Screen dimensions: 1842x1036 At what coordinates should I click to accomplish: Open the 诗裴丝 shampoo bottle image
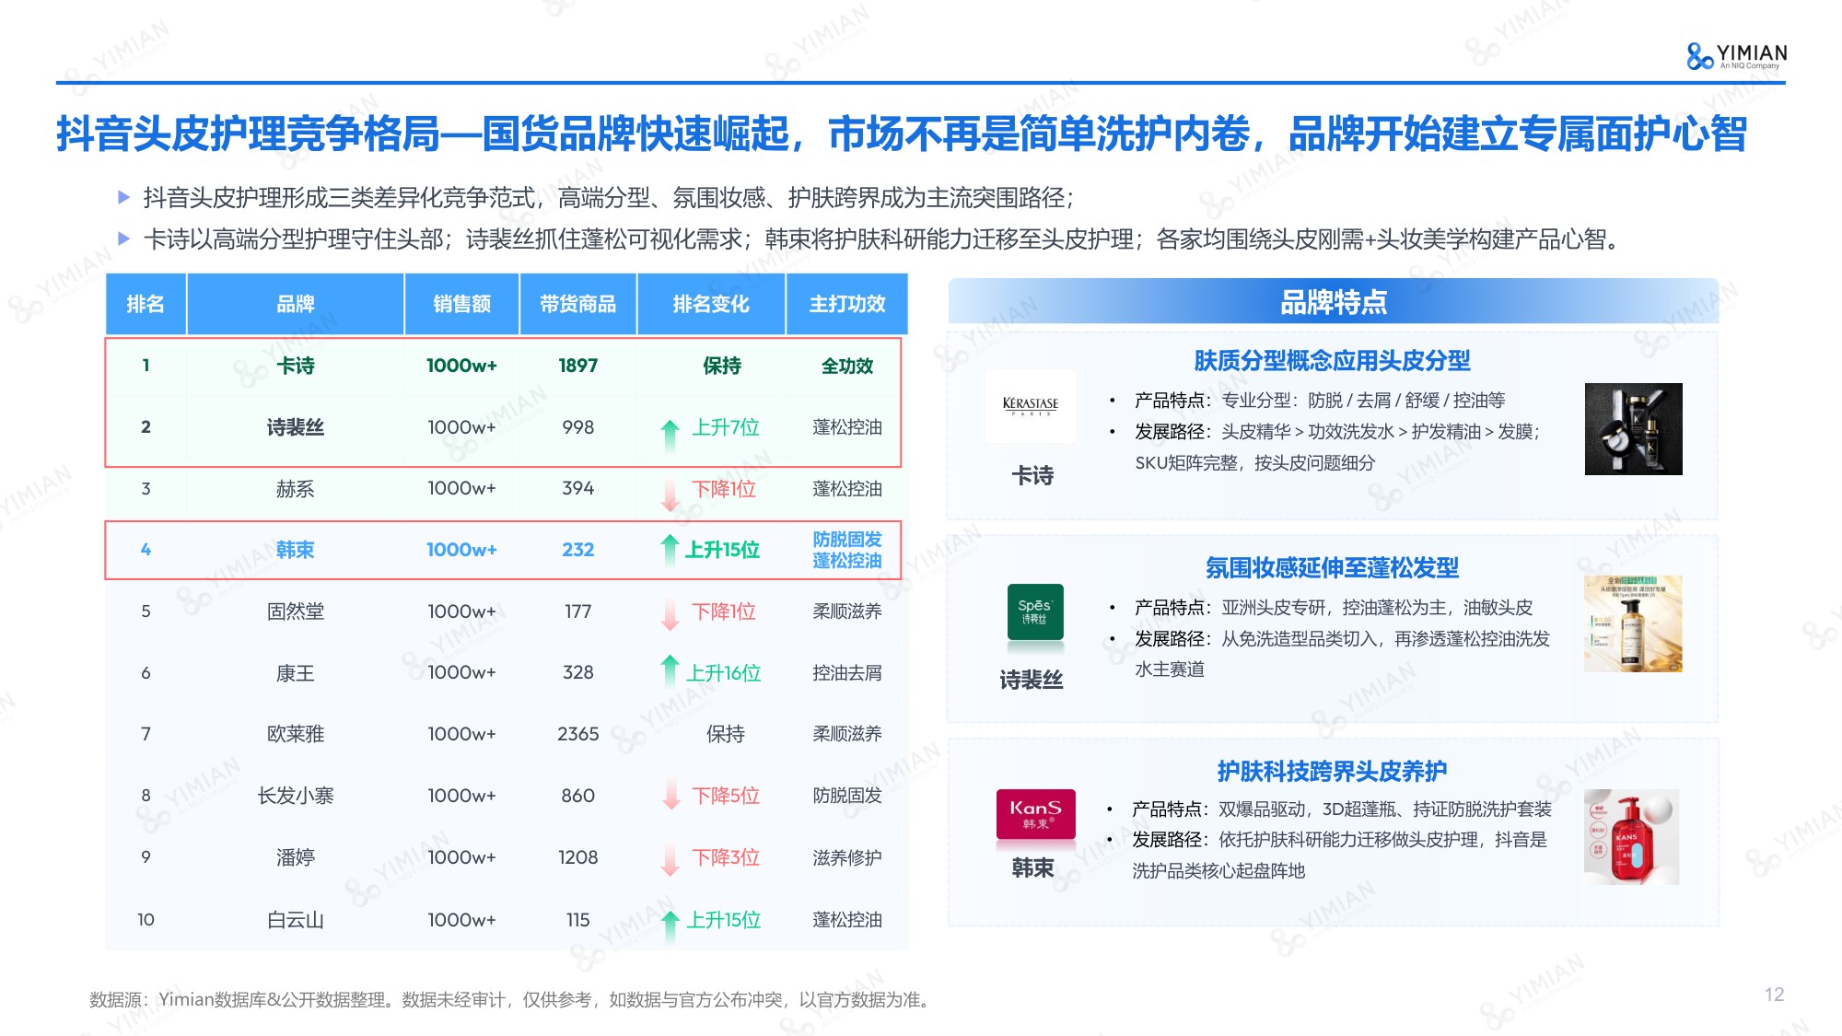pyautogui.click(x=1633, y=623)
